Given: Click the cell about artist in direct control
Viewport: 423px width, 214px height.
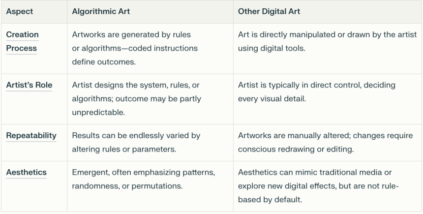Looking at the screenshot, I should click(x=328, y=99).
